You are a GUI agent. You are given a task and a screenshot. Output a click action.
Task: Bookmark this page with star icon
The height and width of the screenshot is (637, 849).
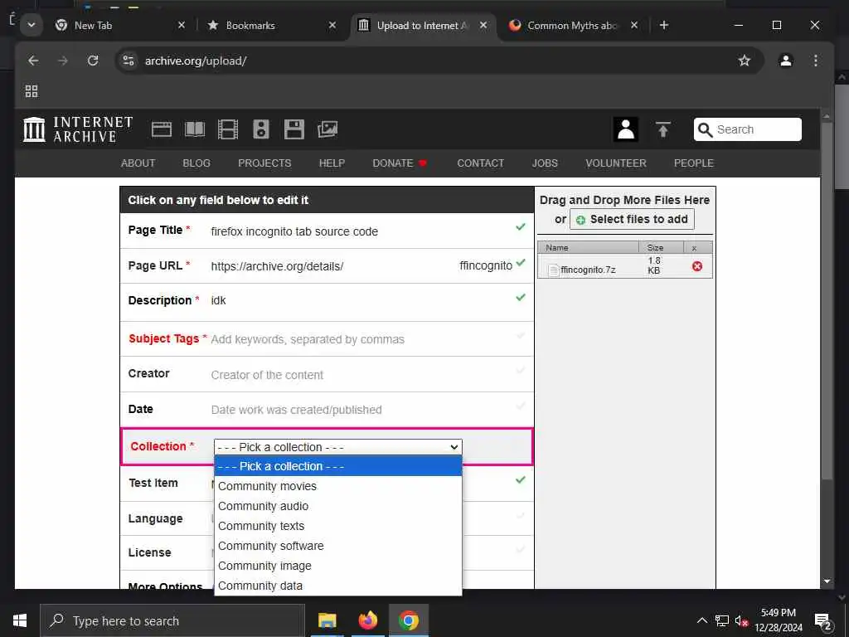745,61
